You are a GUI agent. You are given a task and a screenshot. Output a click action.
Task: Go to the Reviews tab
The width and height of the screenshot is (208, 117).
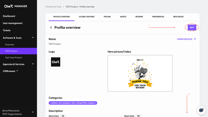tap(139, 17)
